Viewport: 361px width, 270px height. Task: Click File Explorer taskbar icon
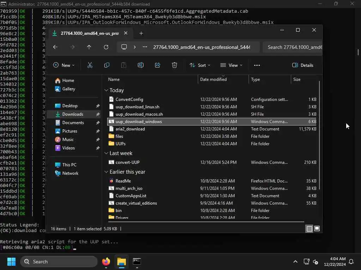tap(122, 262)
